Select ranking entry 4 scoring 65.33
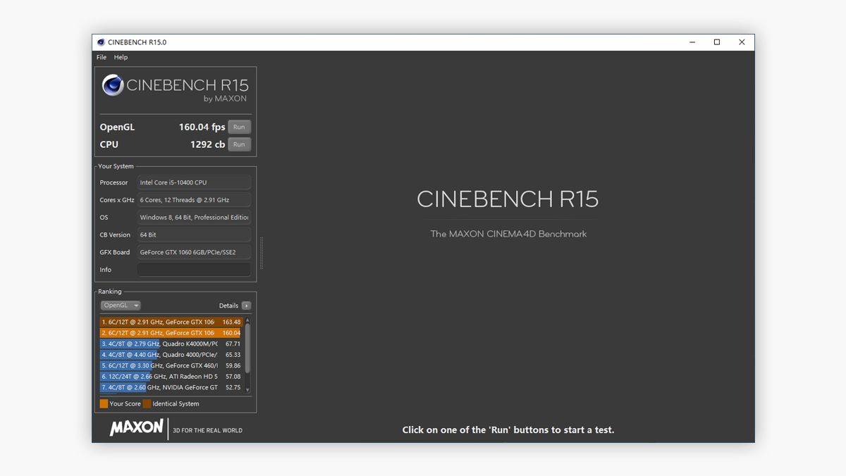The image size is (846, 476). [171, 355]
